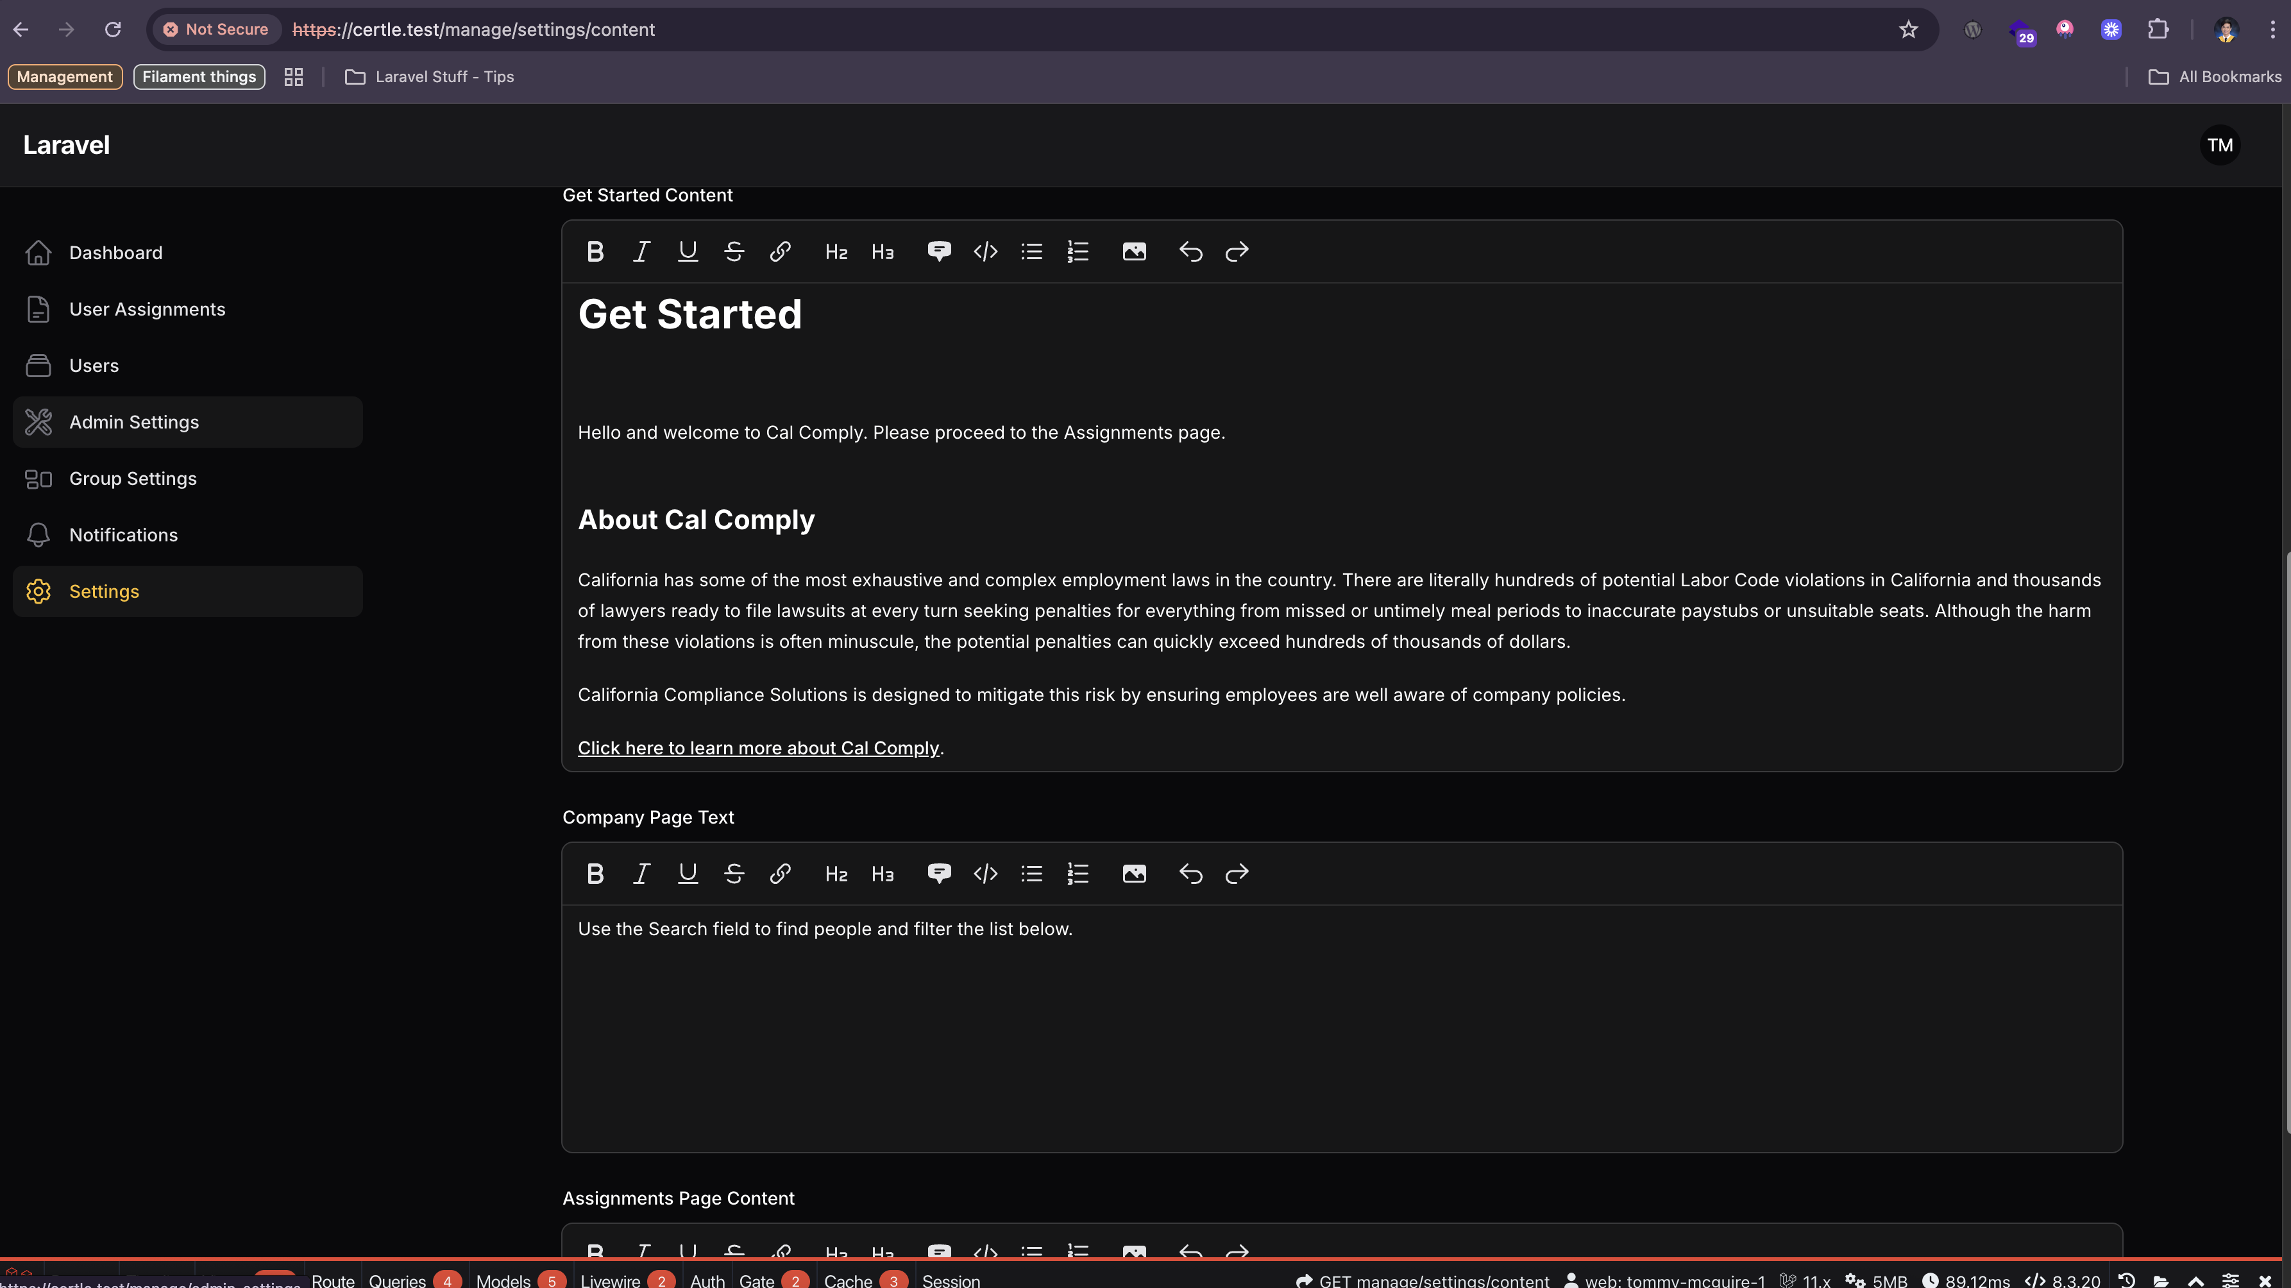
Task: Add blockquote in Get Started Content editor
Action: tap(939, 251)
